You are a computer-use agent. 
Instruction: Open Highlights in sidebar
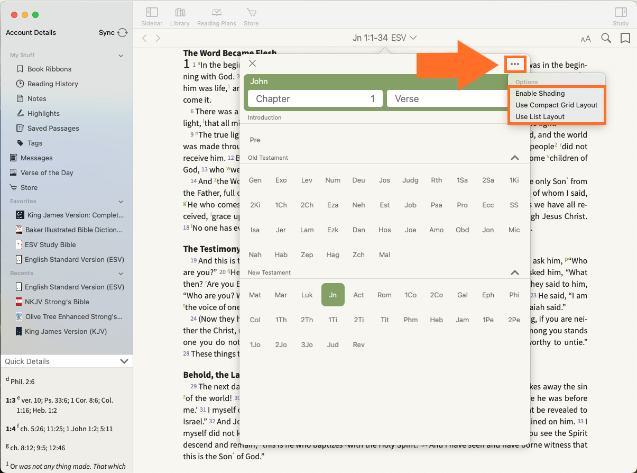click(43, 113)
